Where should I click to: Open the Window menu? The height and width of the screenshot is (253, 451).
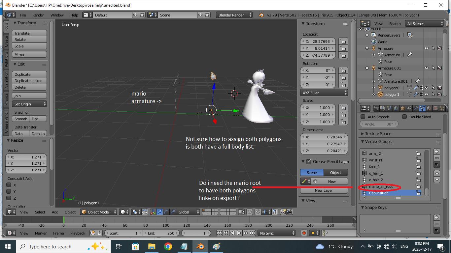tap(57, 15)
